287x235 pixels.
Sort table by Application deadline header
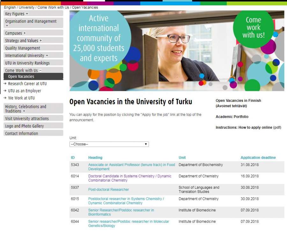pos(258,158)
